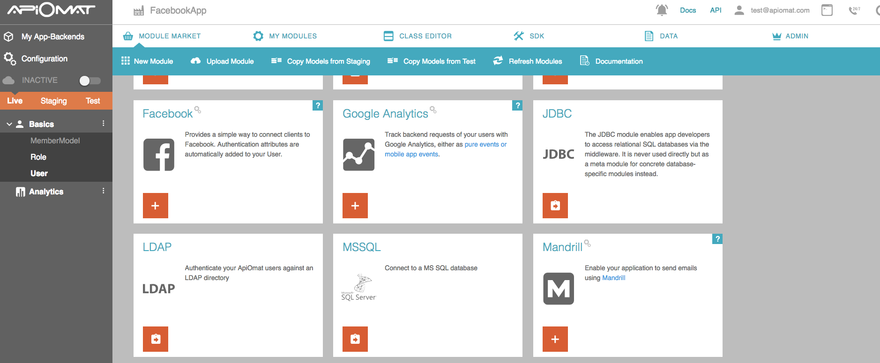Click the LDAP module title
Image resolution: width=880 pixels, height=363 pixels.
point(157,247)
